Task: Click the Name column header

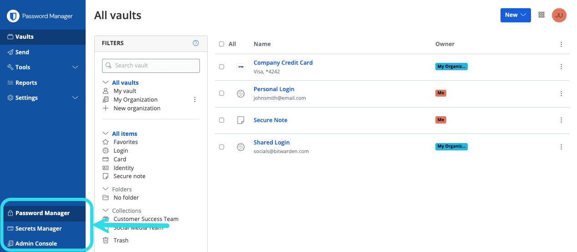Action: 262,44
